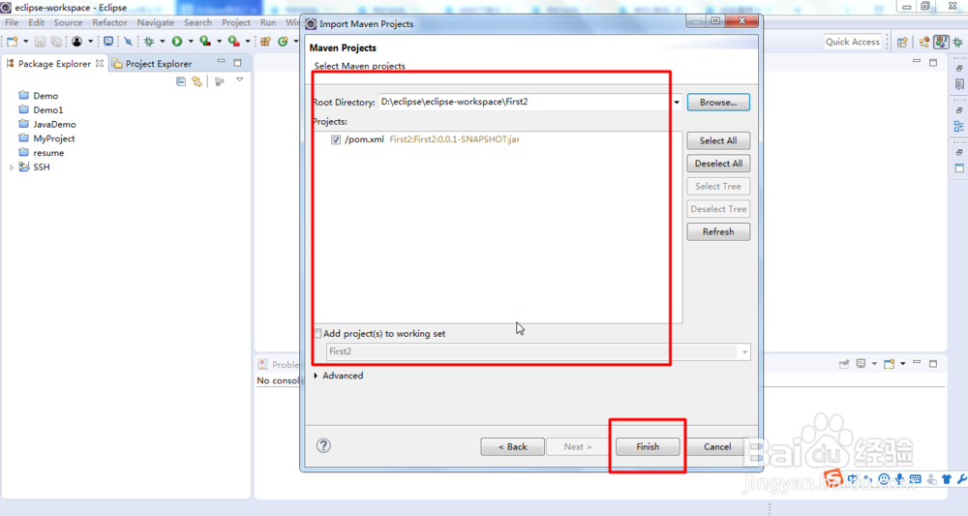Click the Skip All Breakpoints icon

[128, 42]
